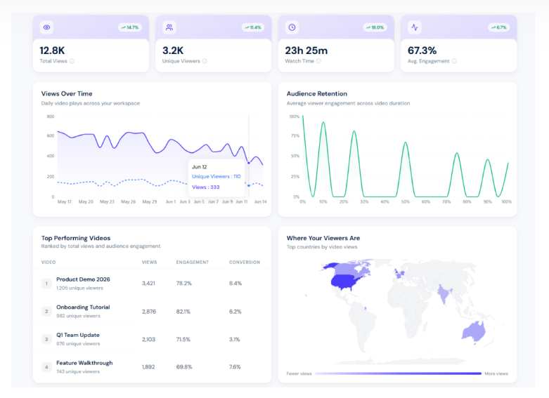Click the Jun 14 axis label
The image size is (549, 398).
click(x=260, y=201)
